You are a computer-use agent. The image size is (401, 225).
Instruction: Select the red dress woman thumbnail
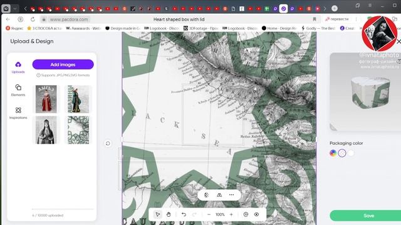coord(46,99)
